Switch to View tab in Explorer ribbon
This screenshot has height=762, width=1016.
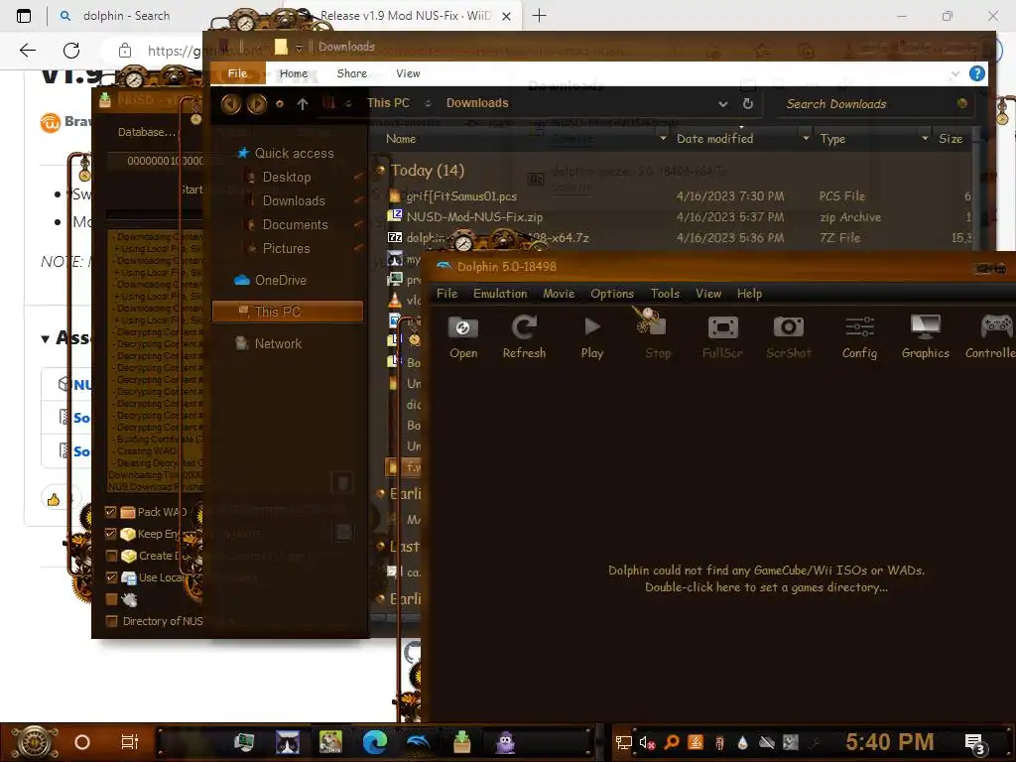[x=408, y=73]
